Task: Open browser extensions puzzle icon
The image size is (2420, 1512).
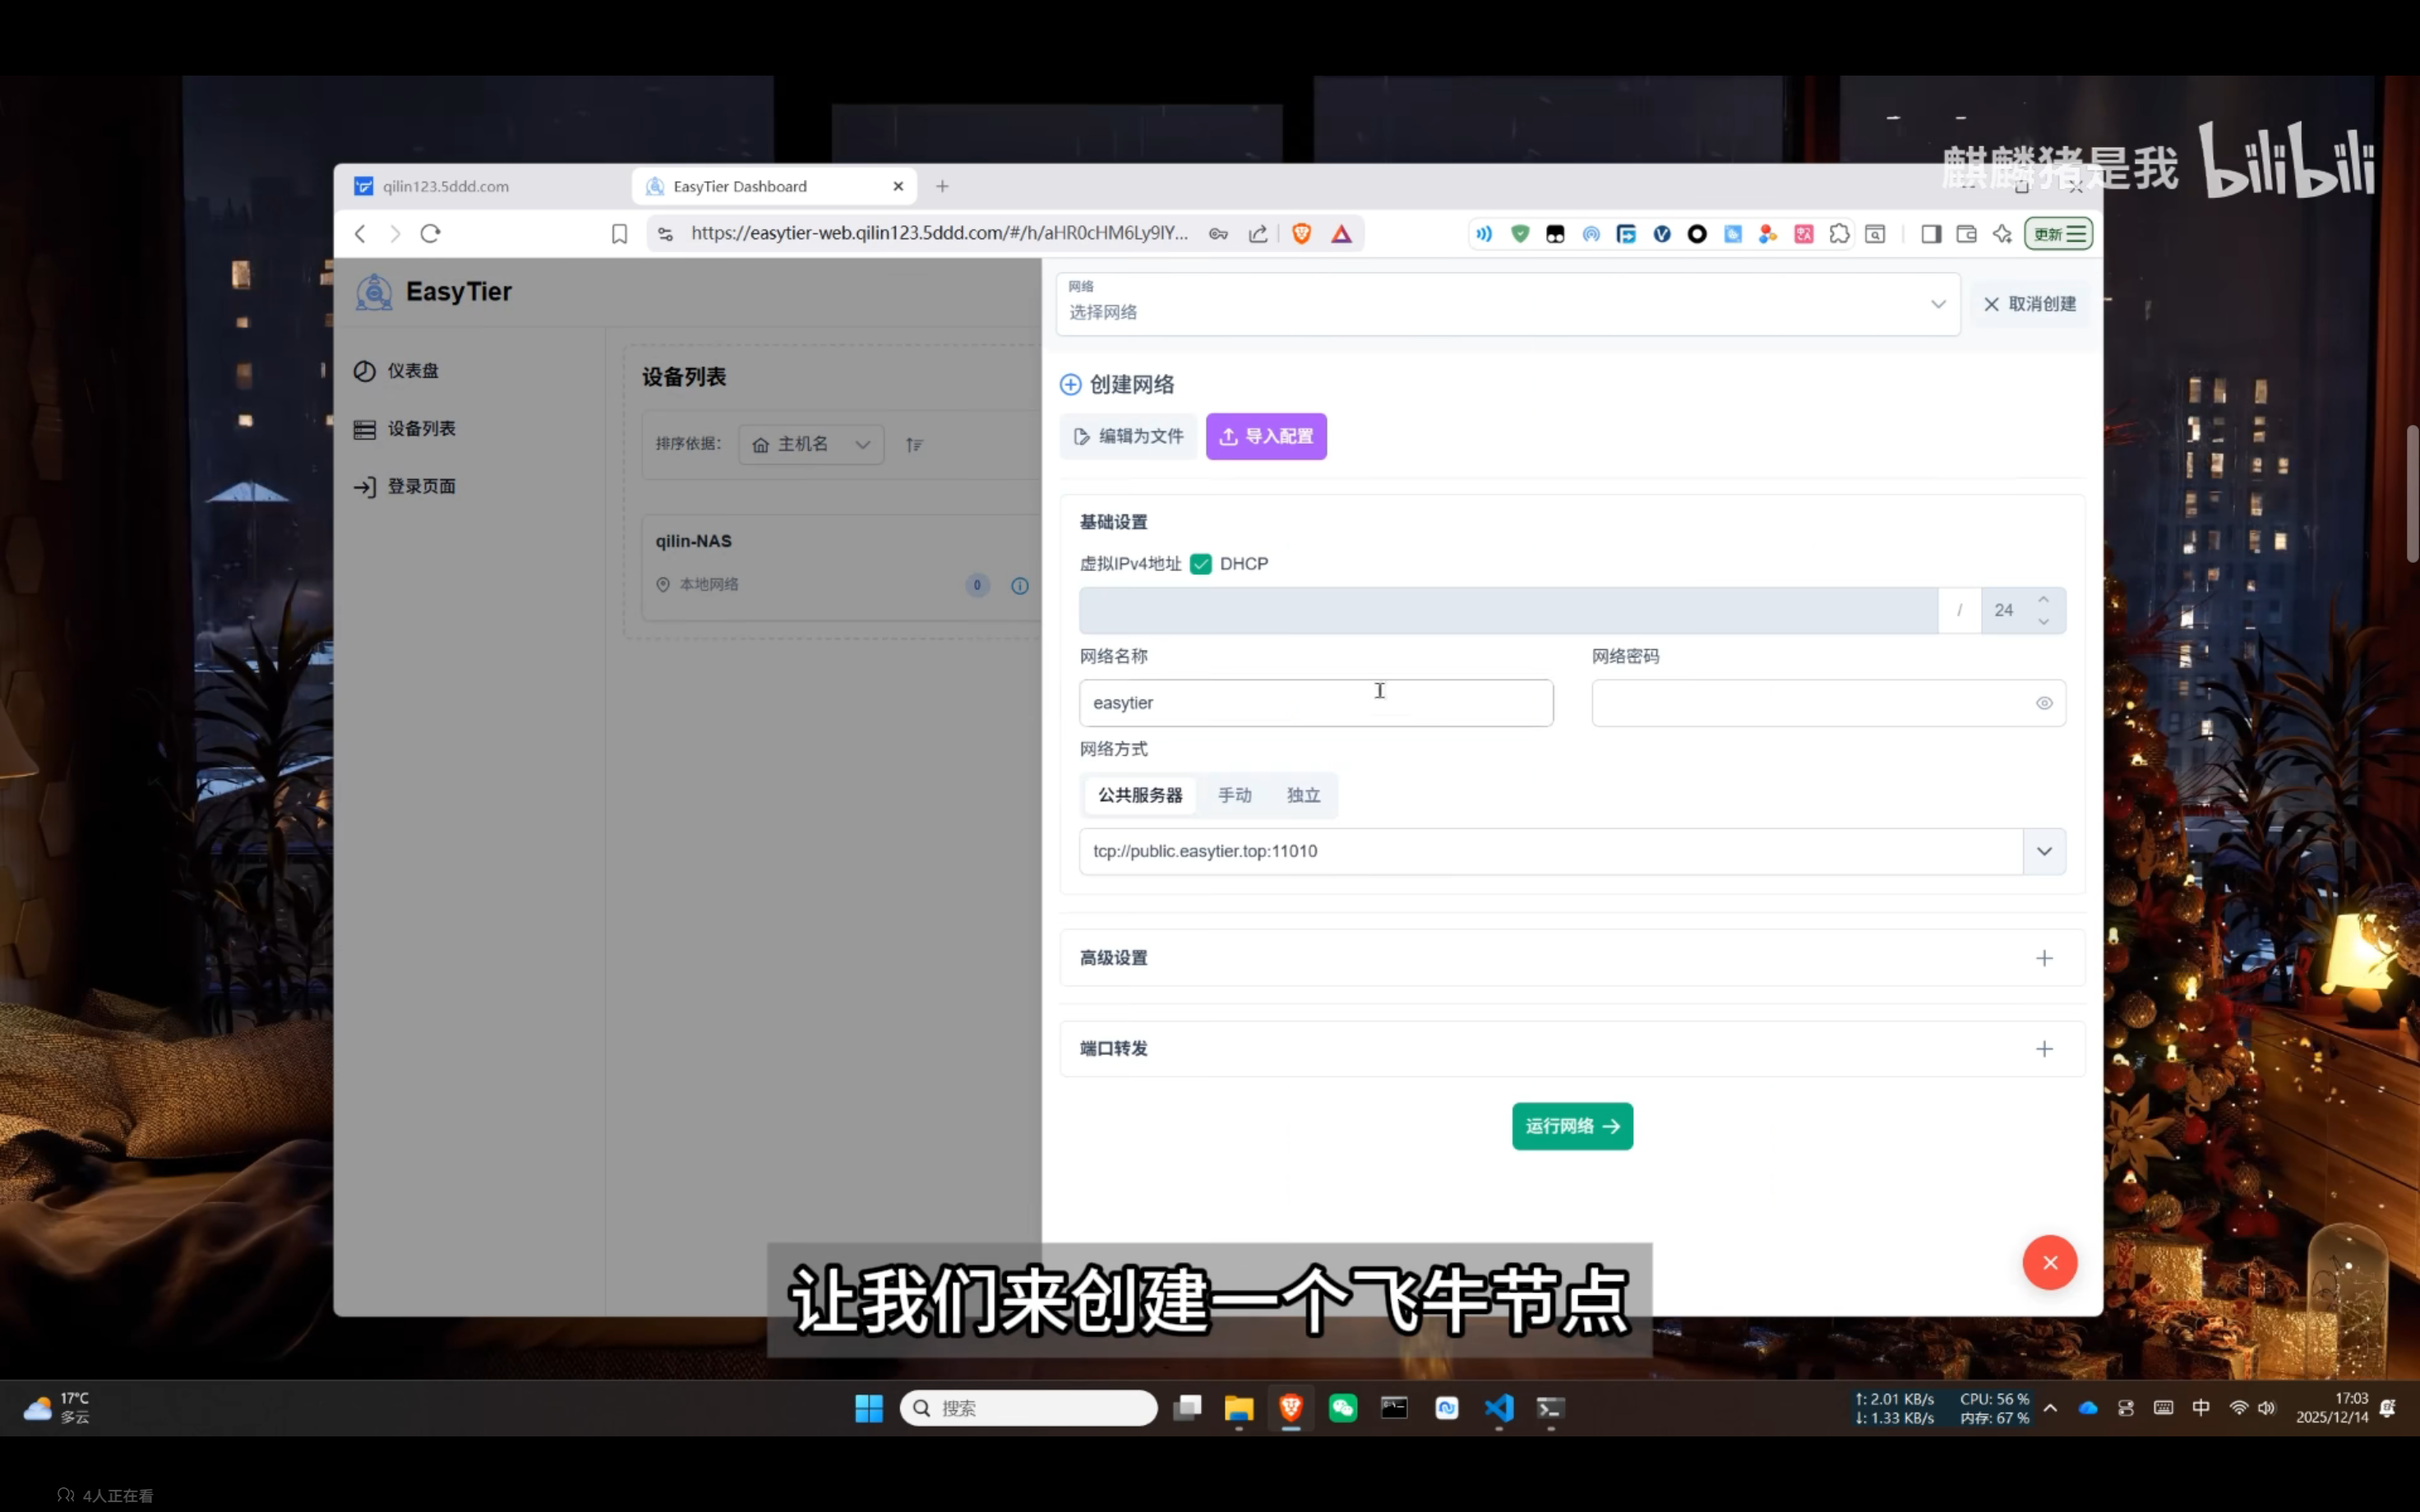Action: coord(1839,233)
